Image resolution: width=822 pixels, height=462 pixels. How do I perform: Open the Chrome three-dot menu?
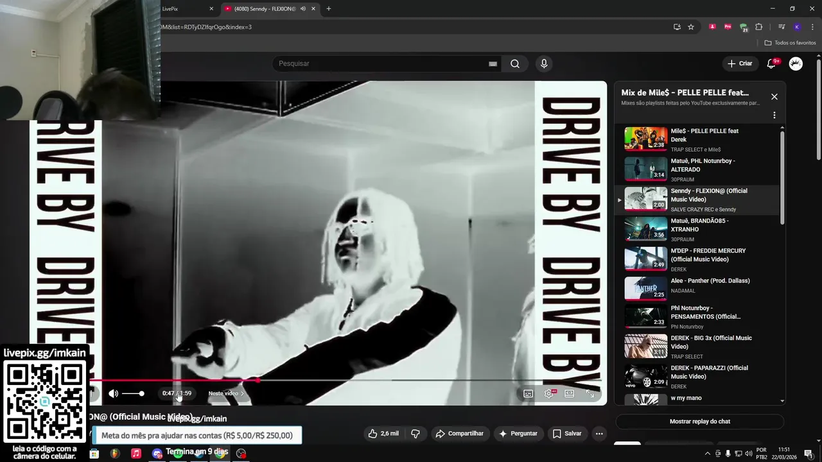click(x=812, y=27)
